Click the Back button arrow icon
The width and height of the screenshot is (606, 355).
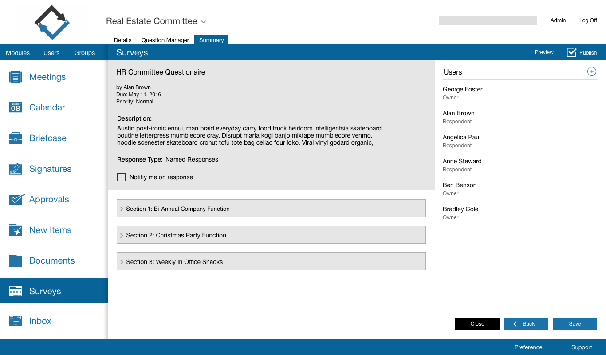[515, 324]
